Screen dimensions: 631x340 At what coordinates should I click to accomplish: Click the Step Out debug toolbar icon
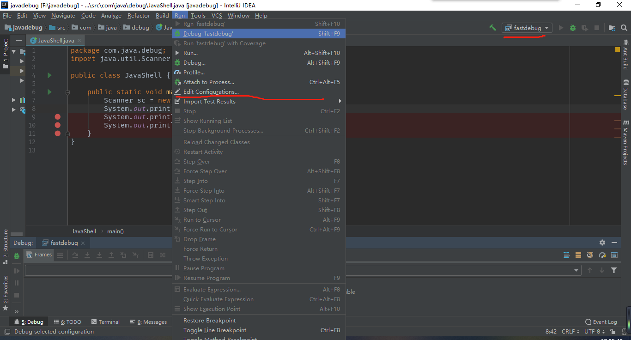[x=111, y=255]
